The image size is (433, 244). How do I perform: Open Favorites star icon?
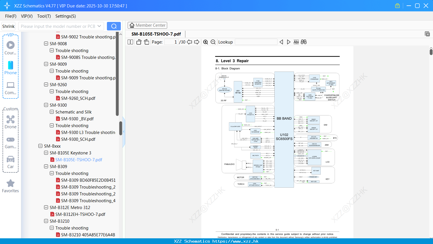[x=11, y=186]
